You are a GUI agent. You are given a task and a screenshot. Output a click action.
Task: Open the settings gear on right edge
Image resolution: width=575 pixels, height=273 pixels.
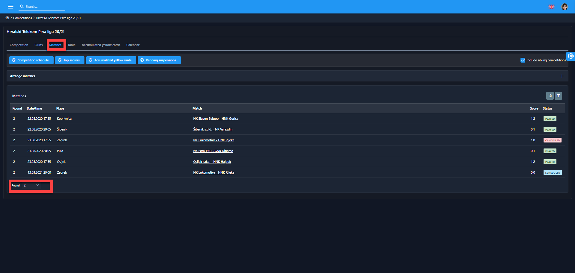[x=571, y=56]
